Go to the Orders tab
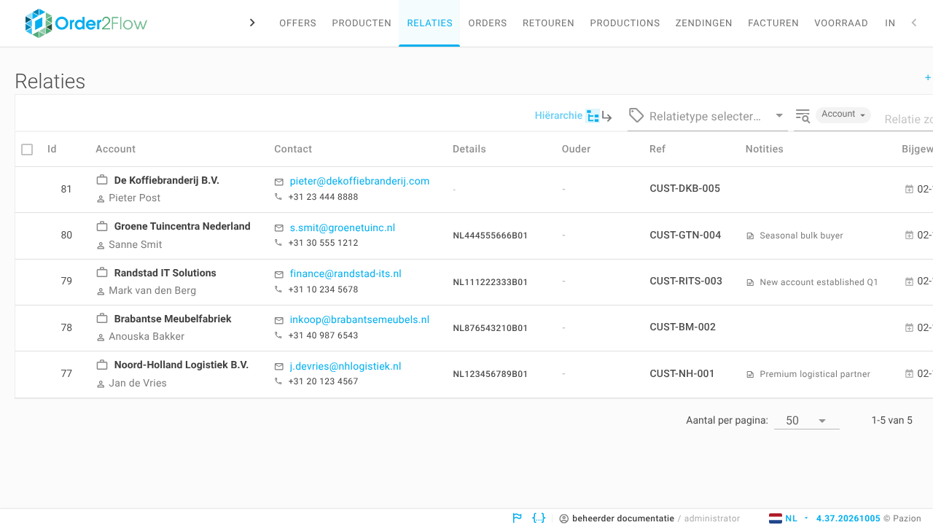Image resolution: width=933 pixels, height=525 pixels. 488,23
